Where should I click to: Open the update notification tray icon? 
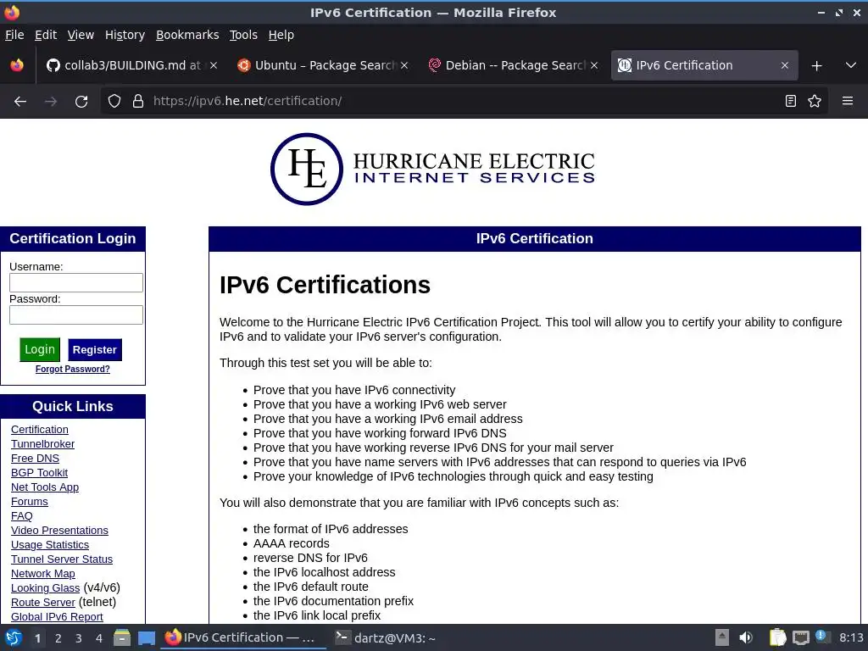tap(822, 637)
